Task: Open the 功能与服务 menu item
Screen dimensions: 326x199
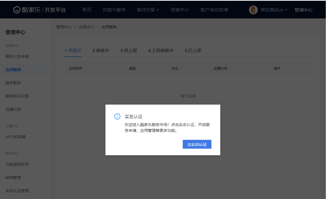Action: pyautogui.click(x=114, y=10)
